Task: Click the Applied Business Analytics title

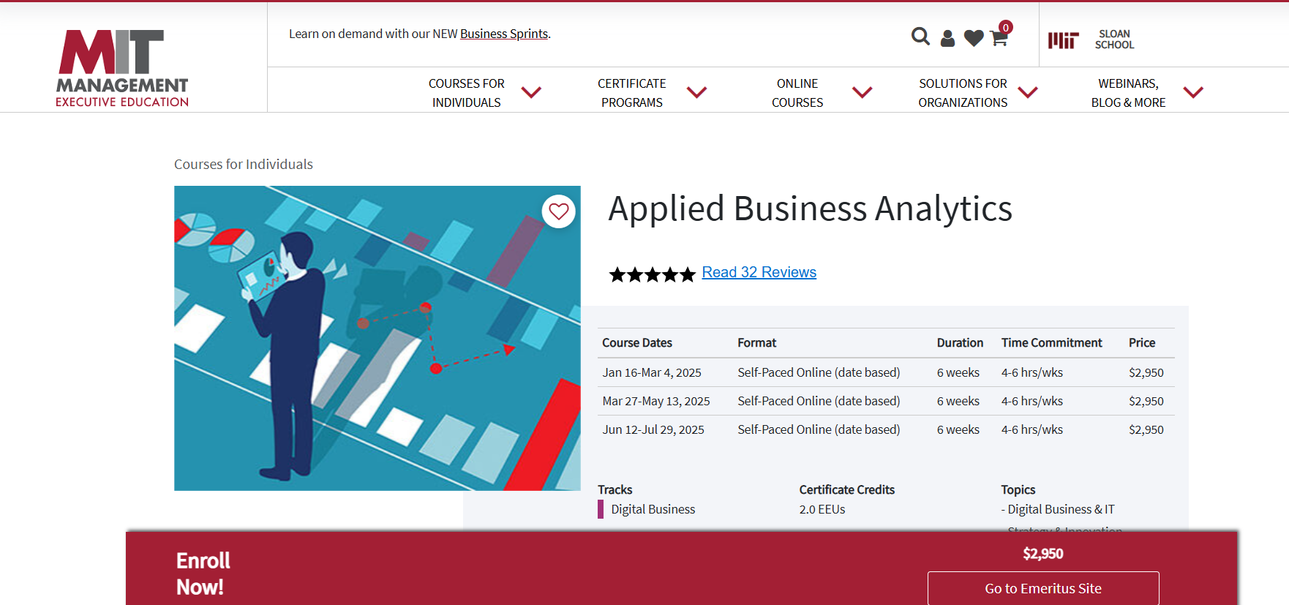Action: click(x=811, y=209)
